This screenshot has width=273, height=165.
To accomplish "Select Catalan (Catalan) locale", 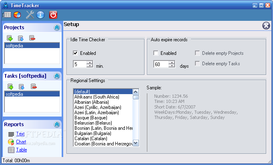I will click(x=103, y=139).
